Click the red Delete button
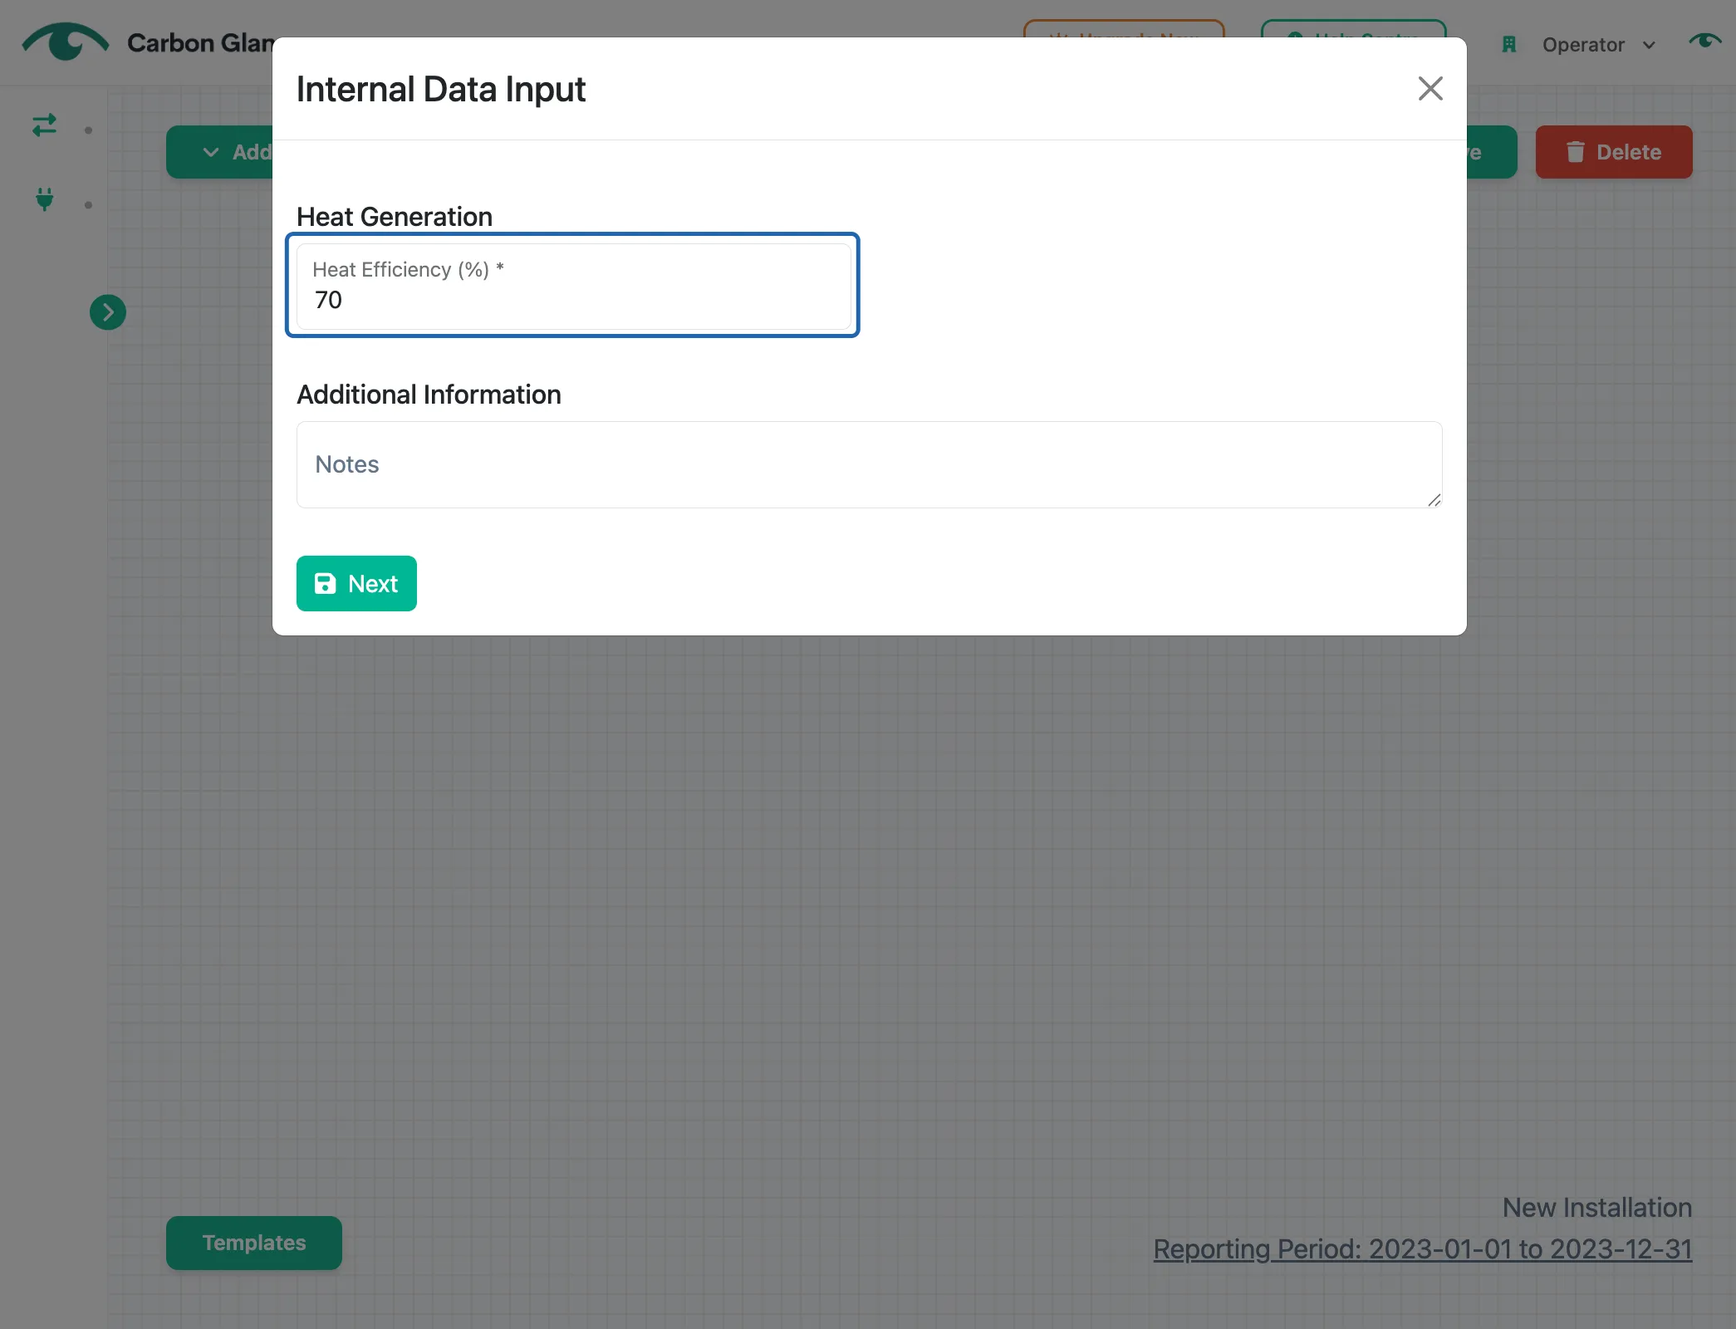This screenshot has height=1329, width=1736. [1613, 152]
